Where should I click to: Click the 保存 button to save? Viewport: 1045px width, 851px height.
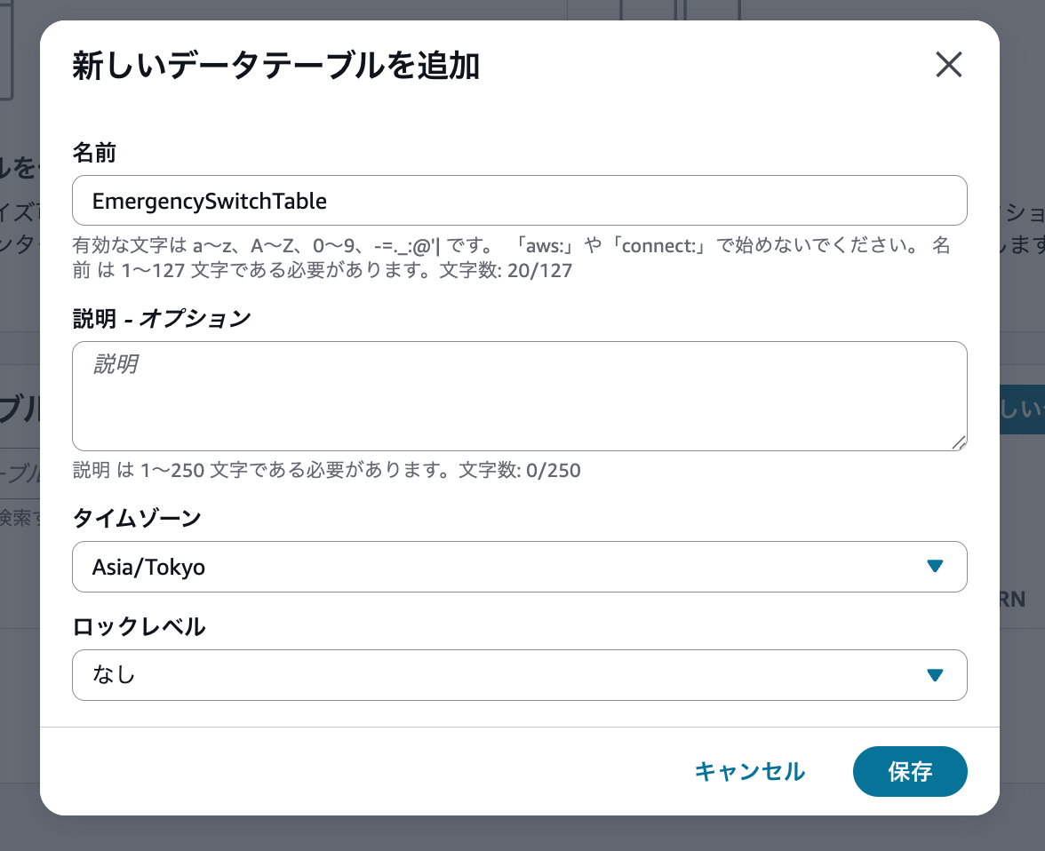tap(910, 771)
